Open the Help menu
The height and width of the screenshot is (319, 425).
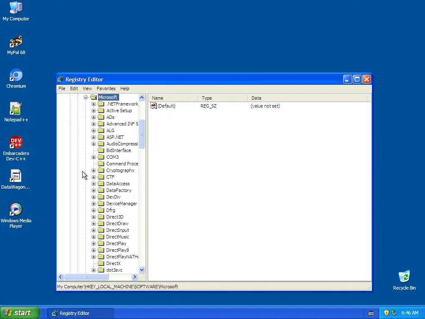(125, 88)
